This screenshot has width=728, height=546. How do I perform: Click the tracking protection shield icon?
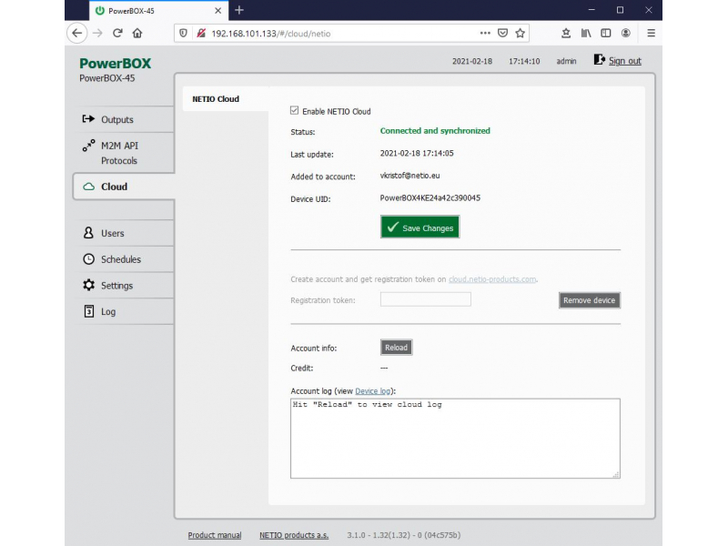coord(184,33)
